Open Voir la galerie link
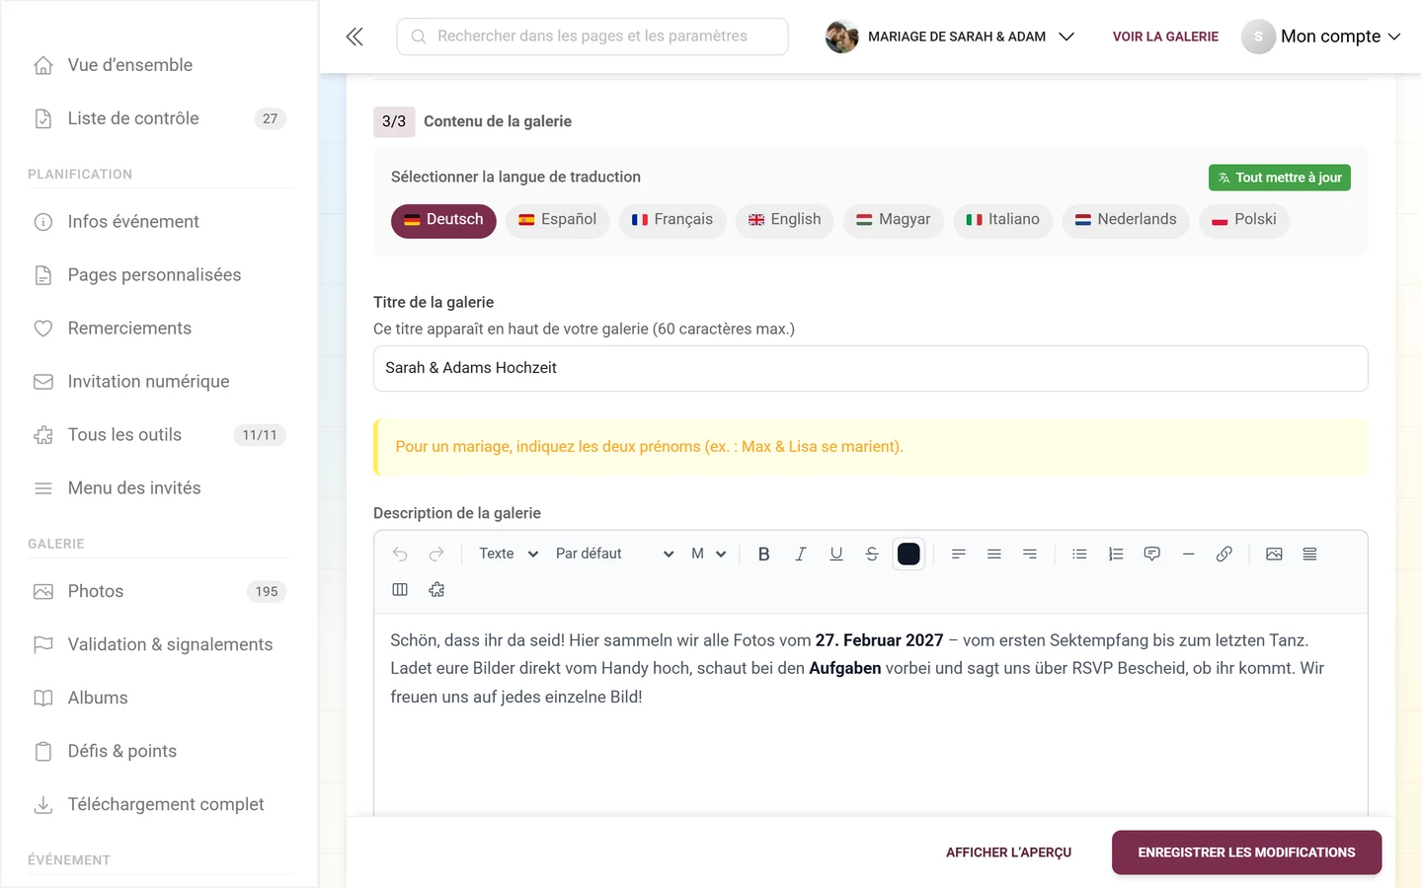The height and width of the screenshot is (888, 1422). (1165, 37)
